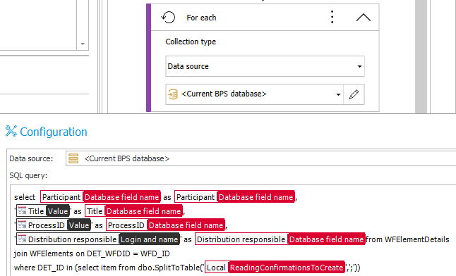Click the 'For each' block title
The width and height of the screenshot is (456, 276).
point(201,18)
